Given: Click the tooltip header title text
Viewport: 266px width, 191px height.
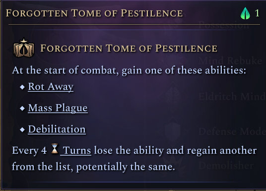Looking at the screenshot, I should 94,13.
